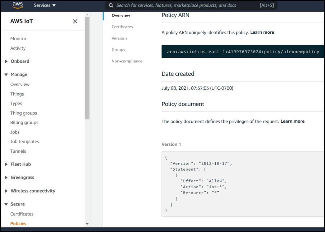Switch to the policy Certificates tab
The image size is (325, 232).
click(x=122, y=27)
